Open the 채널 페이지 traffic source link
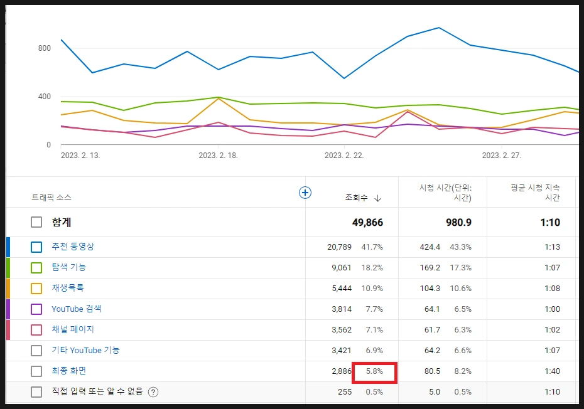The image size is (584, 409). coord(73,329)
